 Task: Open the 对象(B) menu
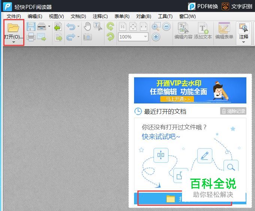143,16
